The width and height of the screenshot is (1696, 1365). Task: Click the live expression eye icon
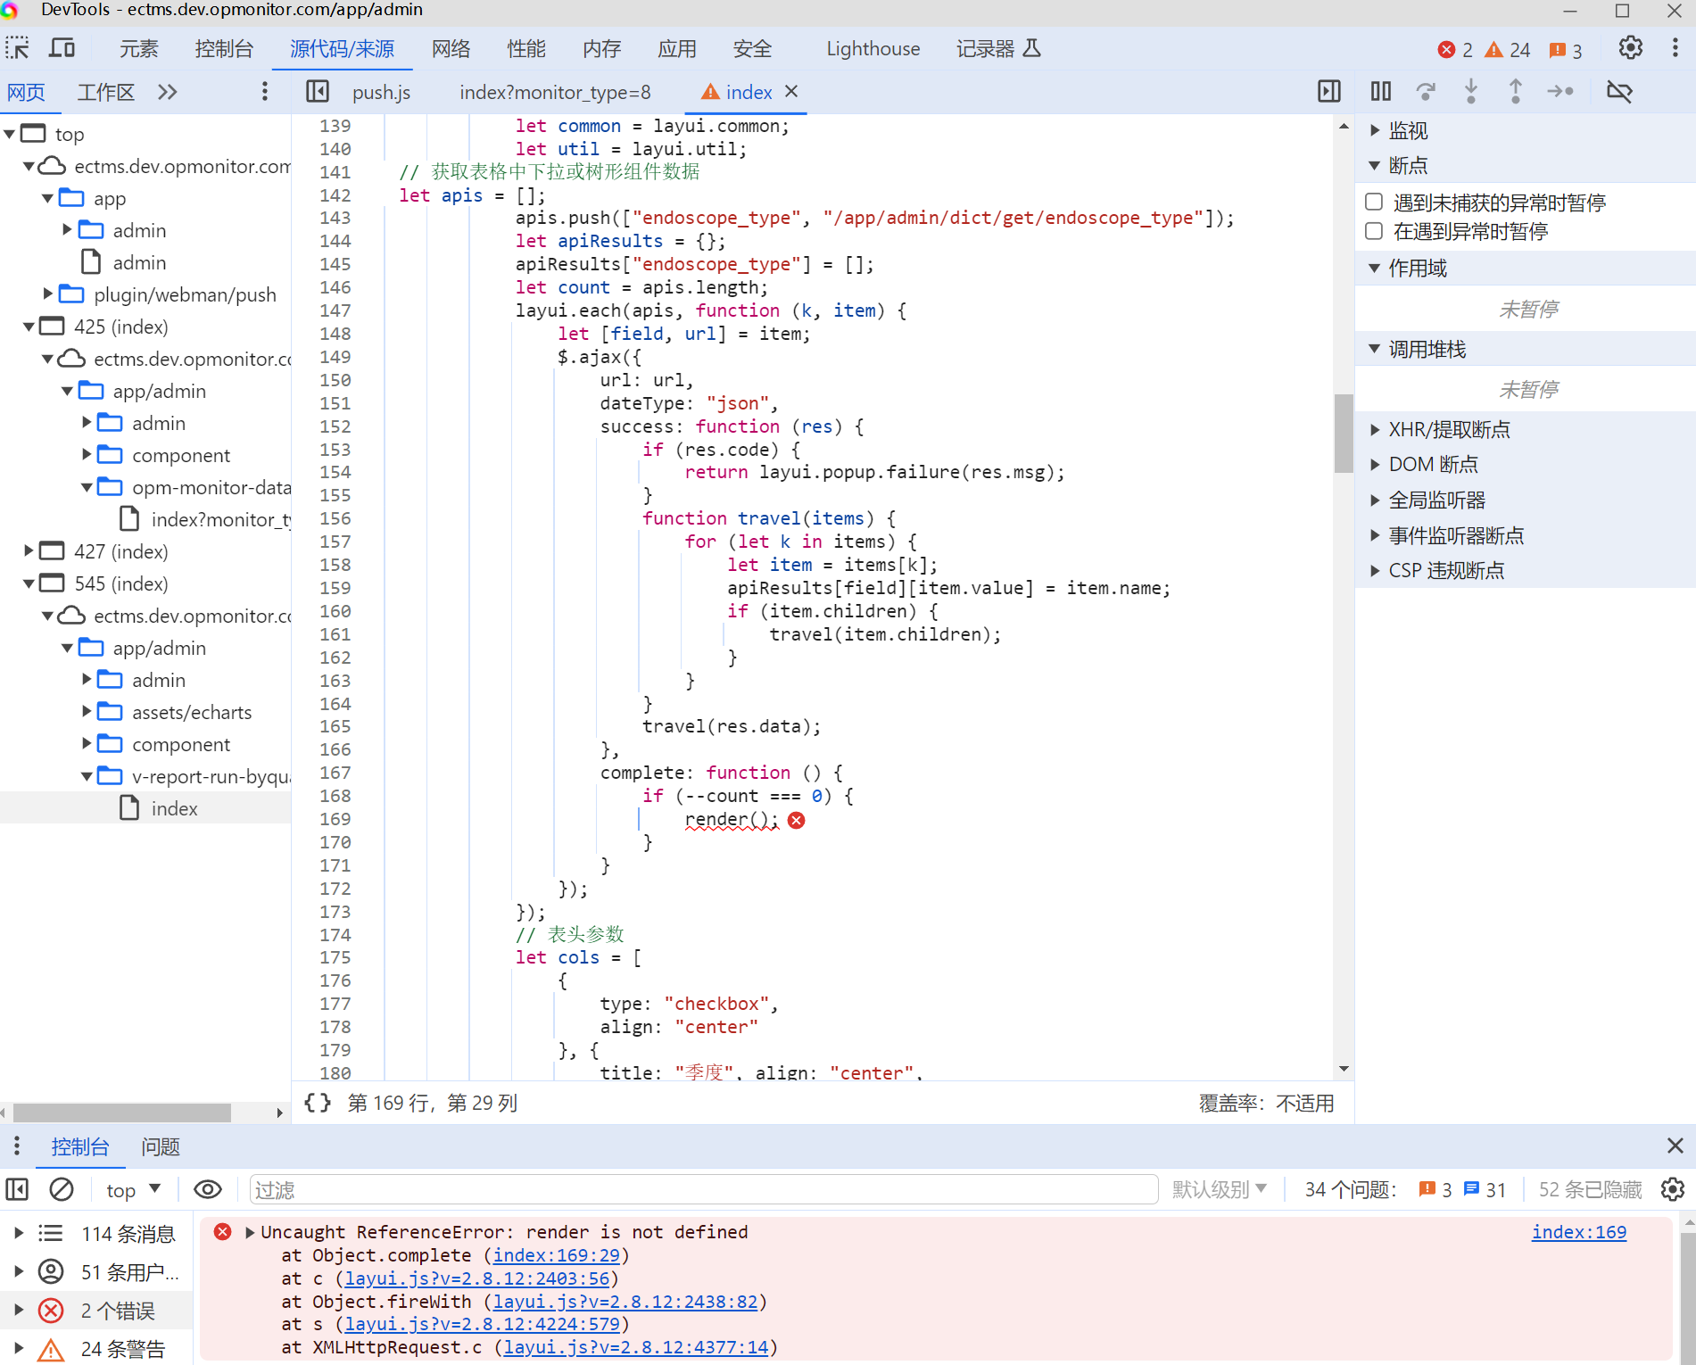(208, 1189)
